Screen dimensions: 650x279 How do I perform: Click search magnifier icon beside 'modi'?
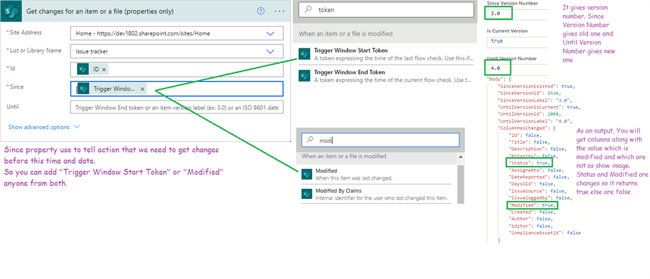309,140
